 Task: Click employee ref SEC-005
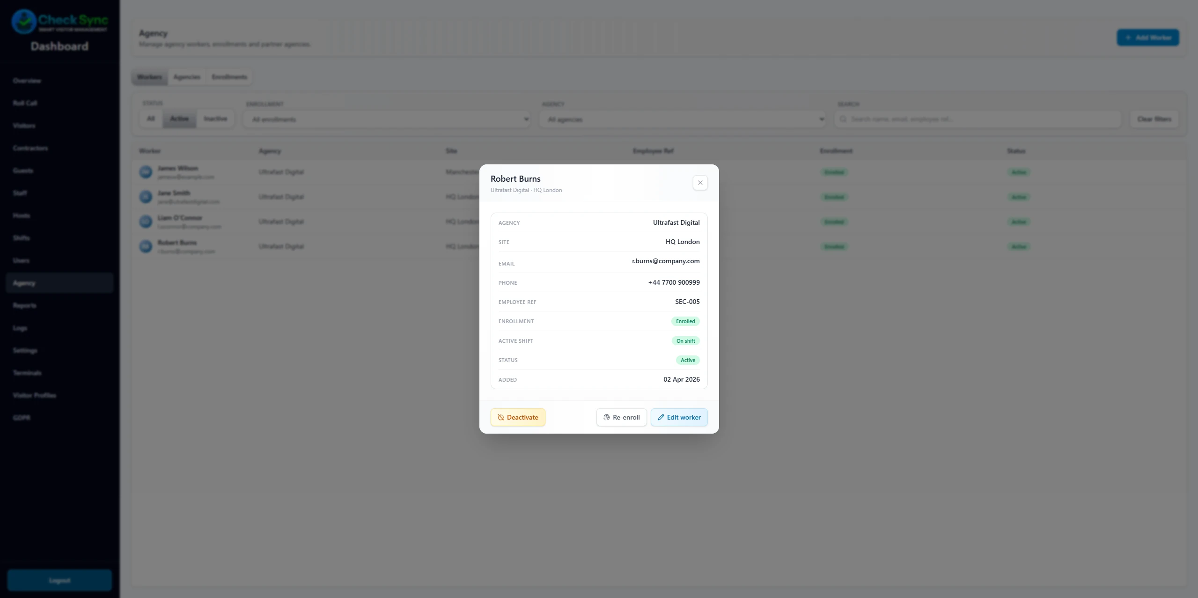coord(687,302)
